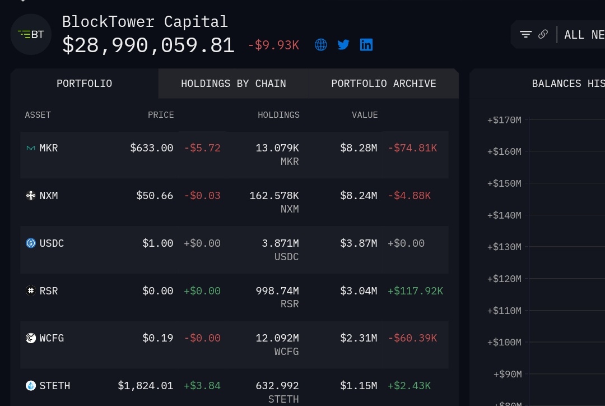605x406 pixels.
Task: Click the USDC token icon
Action: (30, 243)
